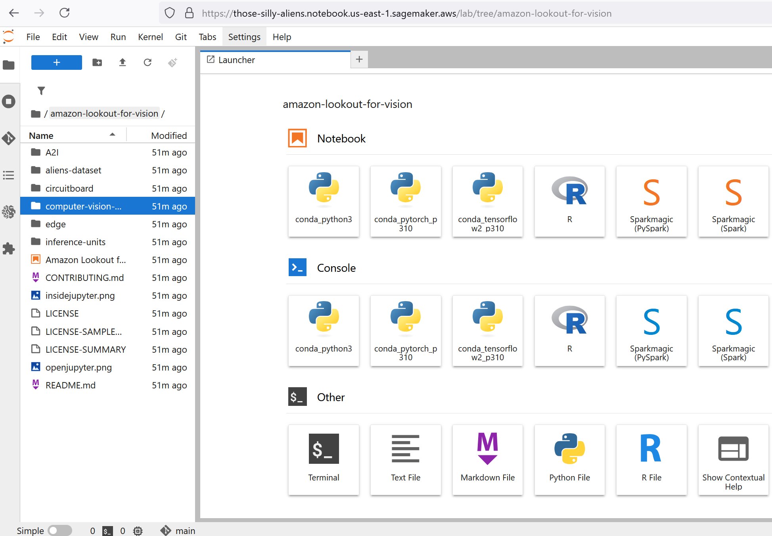Open the Settings menu
Screen dimensions: 772x536
coord(244,37)
